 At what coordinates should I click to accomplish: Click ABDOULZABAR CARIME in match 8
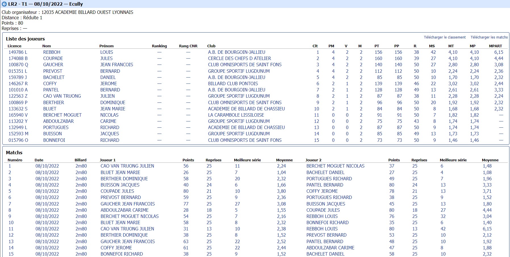124,210
